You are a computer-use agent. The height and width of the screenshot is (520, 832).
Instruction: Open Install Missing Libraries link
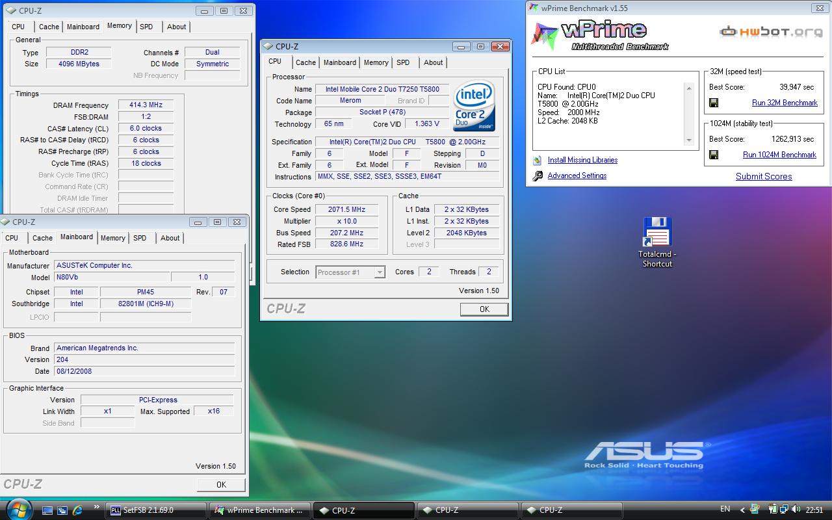pyautogui.click(x=582, y=160)
